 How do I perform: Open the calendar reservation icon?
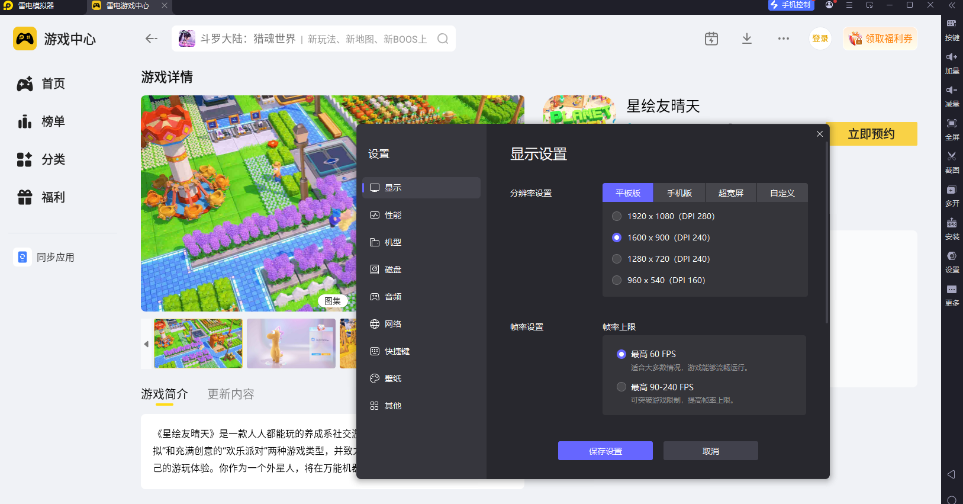tap(711, 38)
